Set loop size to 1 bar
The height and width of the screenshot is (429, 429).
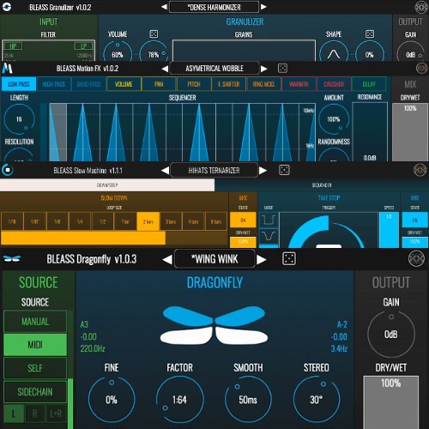pos(125,221)
